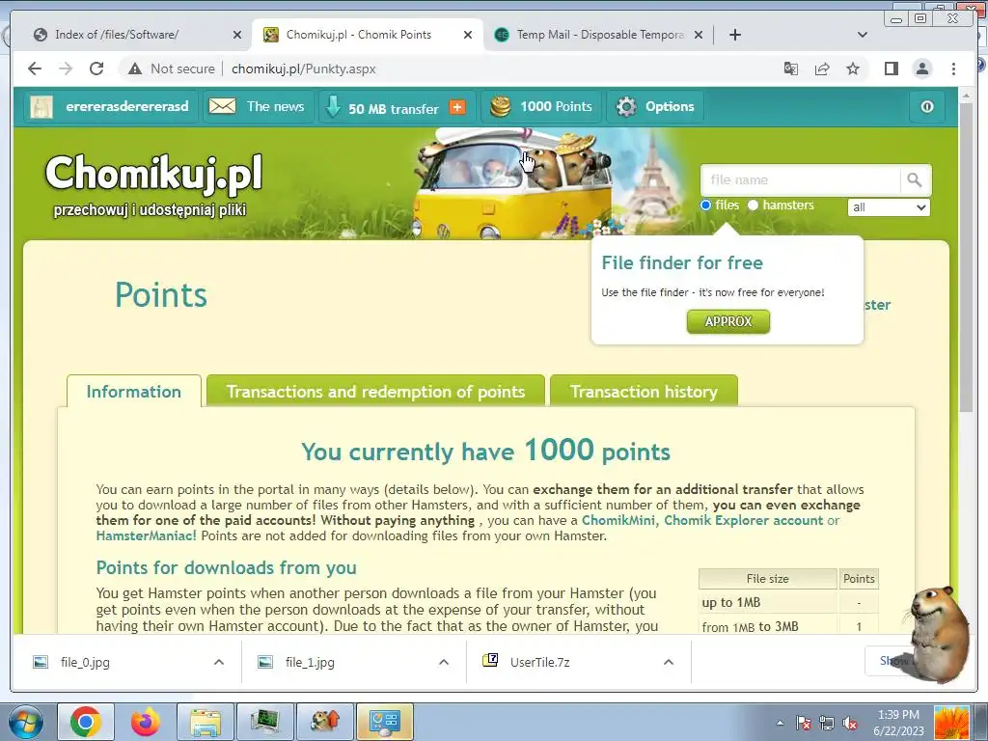Click the user avatar next to erererasdere
The width and height of the screenshot is (988, 741).
[x=41, y=107]
